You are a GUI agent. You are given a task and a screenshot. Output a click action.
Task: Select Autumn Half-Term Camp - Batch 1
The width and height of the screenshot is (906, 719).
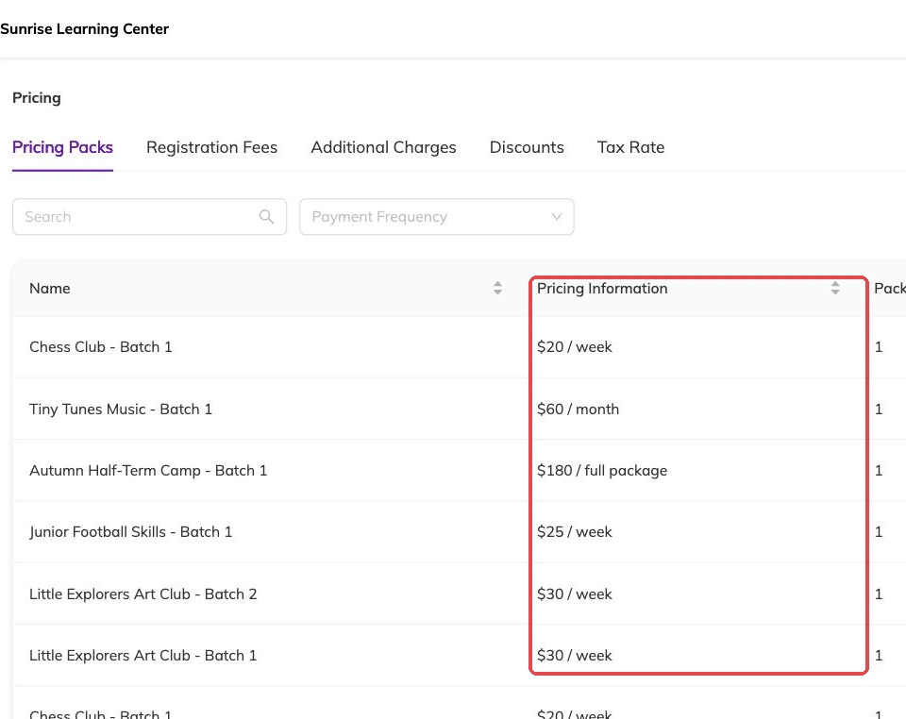pos(148,471)
